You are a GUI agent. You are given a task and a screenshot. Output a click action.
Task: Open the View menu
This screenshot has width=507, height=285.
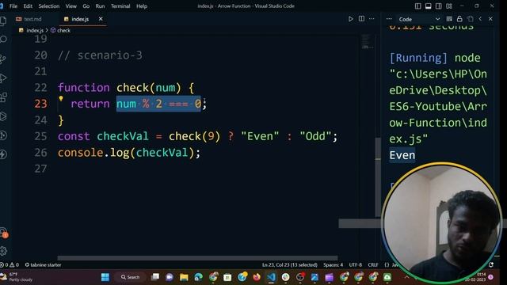click(71, 6)
